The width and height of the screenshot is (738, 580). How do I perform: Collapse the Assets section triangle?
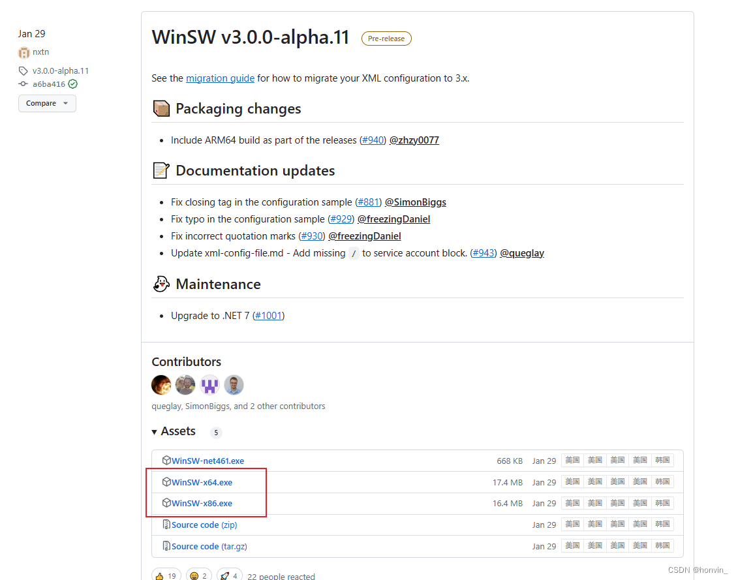pyautogui.click(x=154, y=432)
